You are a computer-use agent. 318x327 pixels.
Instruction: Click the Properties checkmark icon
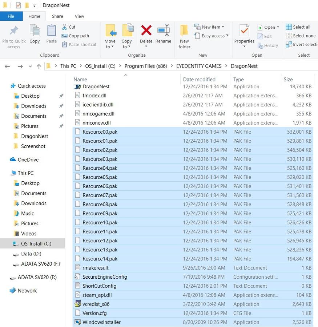pyautogui.click(x=244, y=31)
